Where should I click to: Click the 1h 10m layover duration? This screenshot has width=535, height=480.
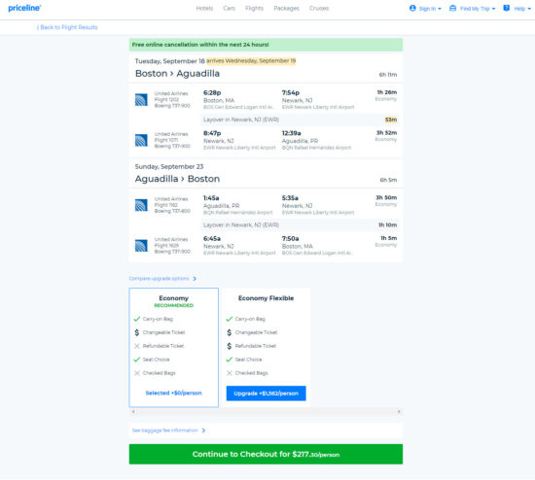(x=387, y=225)
